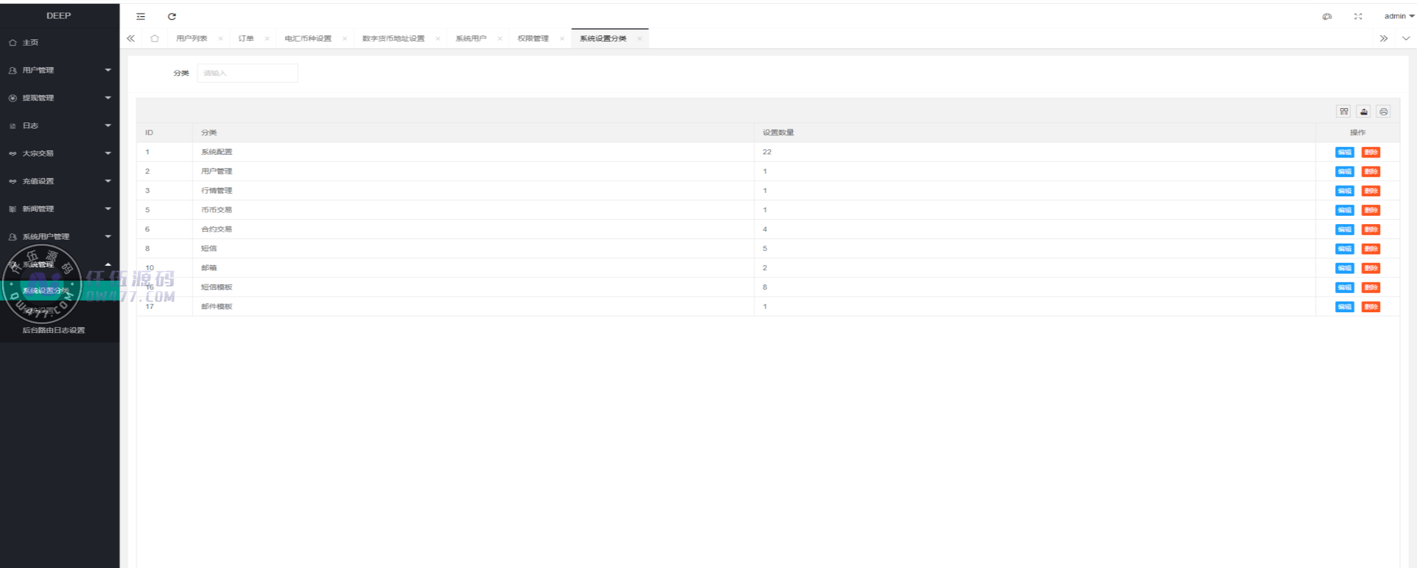Viewport: 1417px width, 568px height.
Task: Expand the 用户管理 sidebar menu
Action: 60,70
